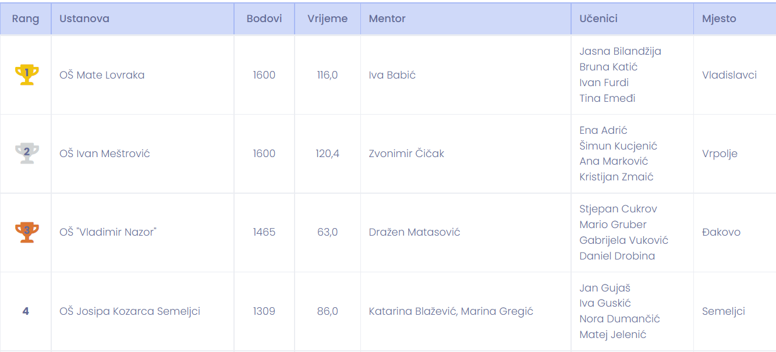Viewport: 776px width, 352px height.
Task: Click the Mjesto column header
Action: tap(719, 19)
